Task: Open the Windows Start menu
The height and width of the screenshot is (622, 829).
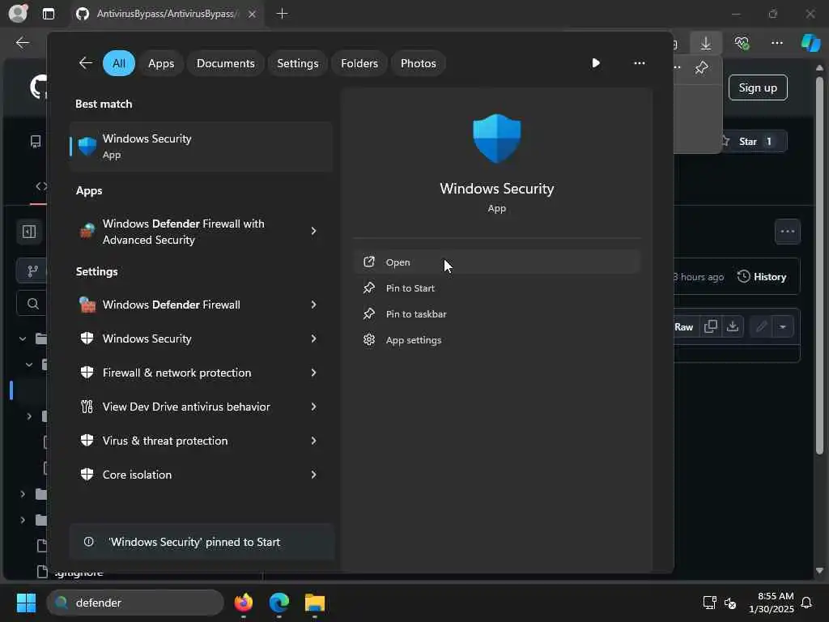Action: (x=26, y=603)
